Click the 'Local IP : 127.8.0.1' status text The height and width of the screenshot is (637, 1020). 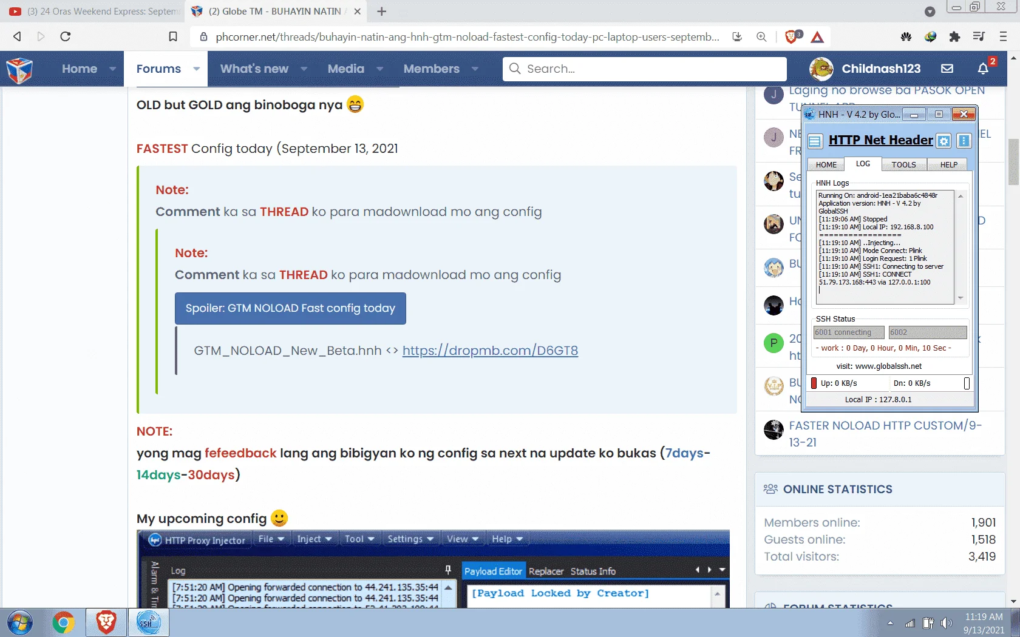878,400
